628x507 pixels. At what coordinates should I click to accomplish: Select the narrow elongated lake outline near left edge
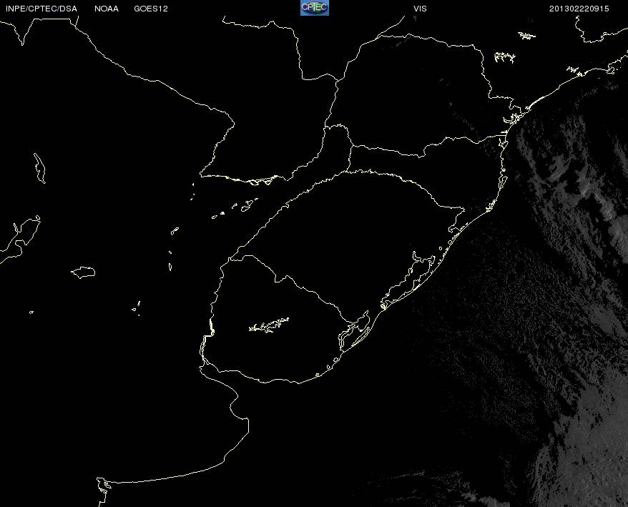click(39, 168)
